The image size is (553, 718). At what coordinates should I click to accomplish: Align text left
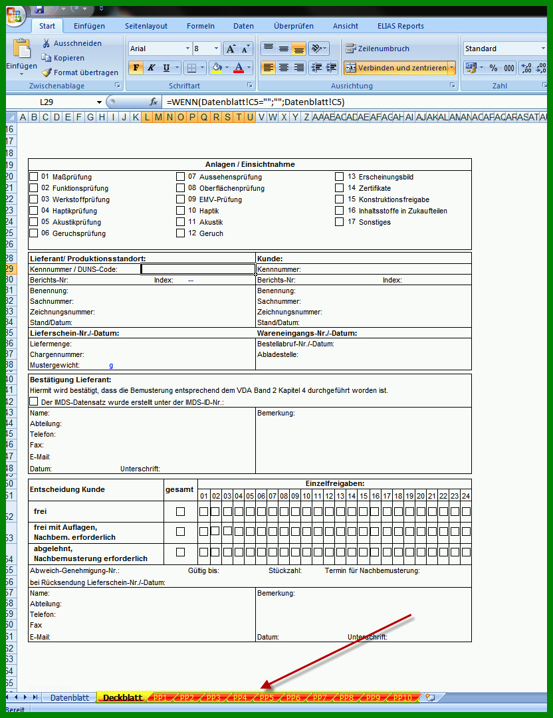(269, 68)
